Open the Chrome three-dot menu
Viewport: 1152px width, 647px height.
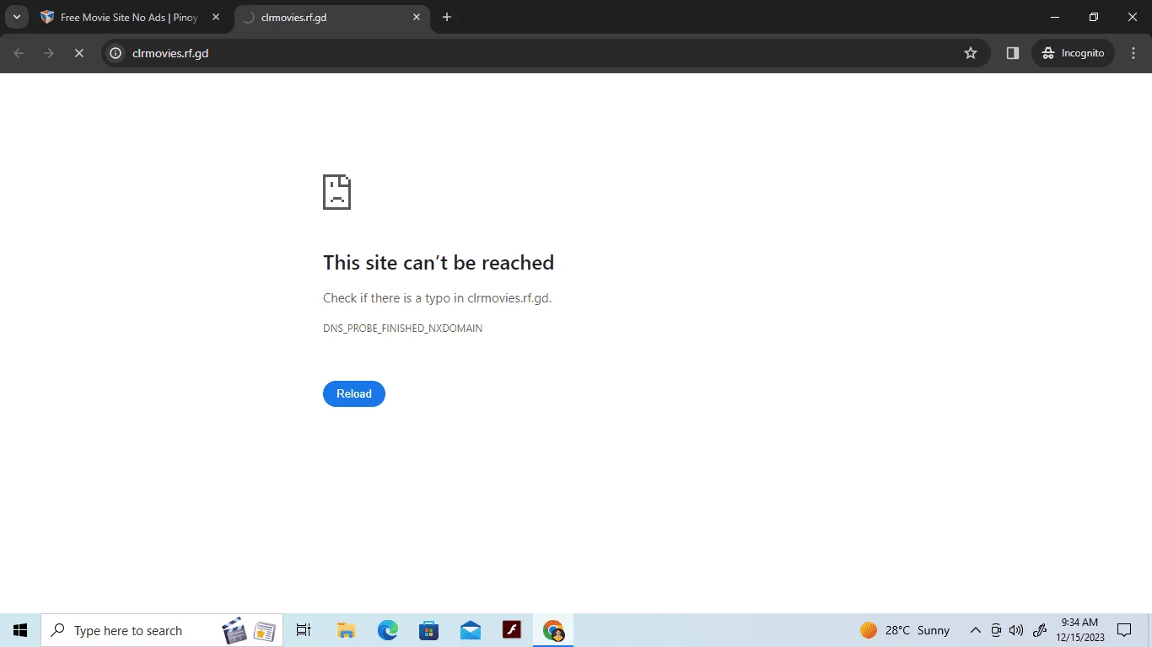[1133, 53]
